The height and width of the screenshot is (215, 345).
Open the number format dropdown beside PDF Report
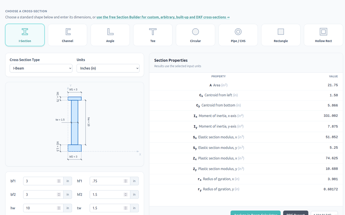pos(324,213)
